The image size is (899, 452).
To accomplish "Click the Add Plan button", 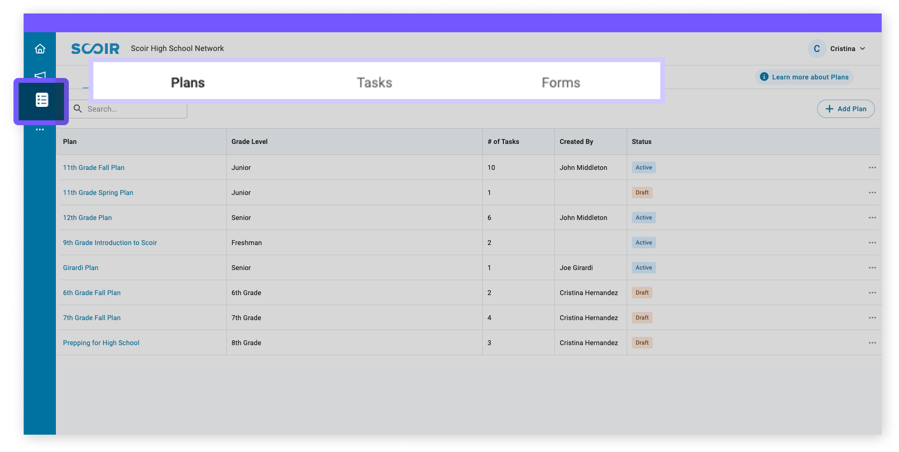I will click(x=846, y=109).
